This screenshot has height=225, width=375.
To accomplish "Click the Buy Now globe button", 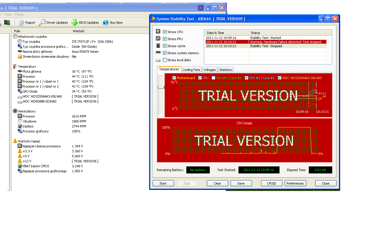I will point(112,23).
